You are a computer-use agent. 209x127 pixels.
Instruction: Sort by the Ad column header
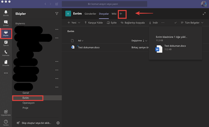81,41
